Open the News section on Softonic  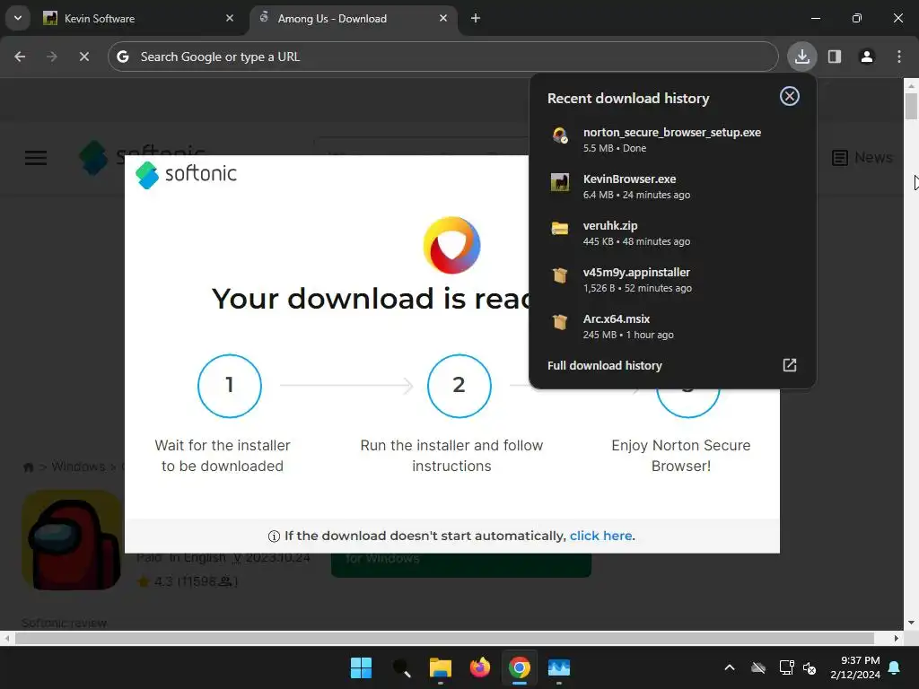tap(862, 157)
